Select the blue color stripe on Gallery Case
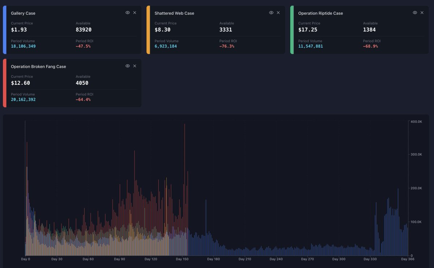 tap(4, 30)
